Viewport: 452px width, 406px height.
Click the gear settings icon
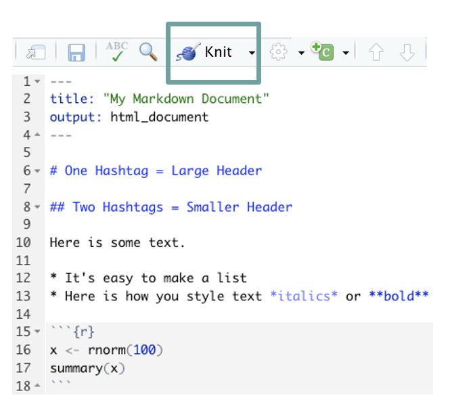278,52
